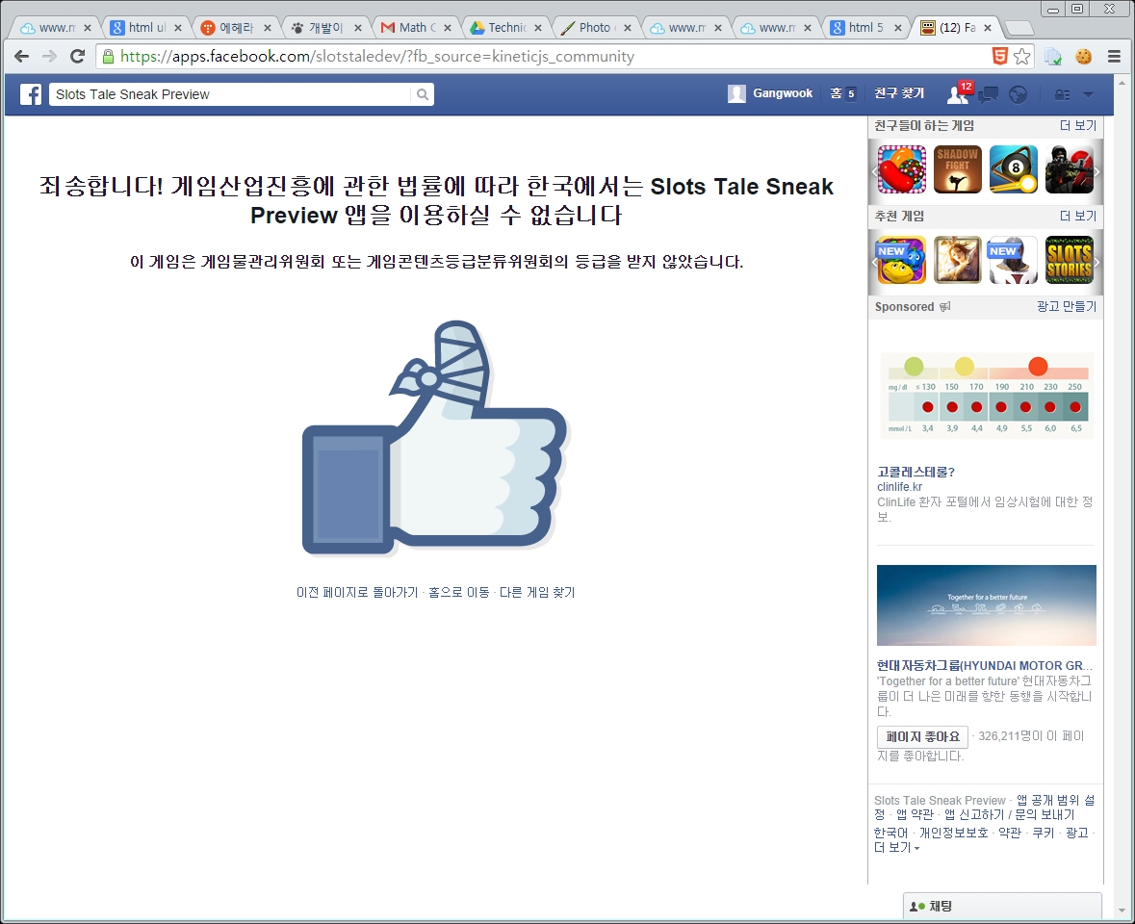This screenshot has width=1135, height=924.
Task: Click 더 보기 beside 친구들이 하는 게임
Action: click(1078, 126)
